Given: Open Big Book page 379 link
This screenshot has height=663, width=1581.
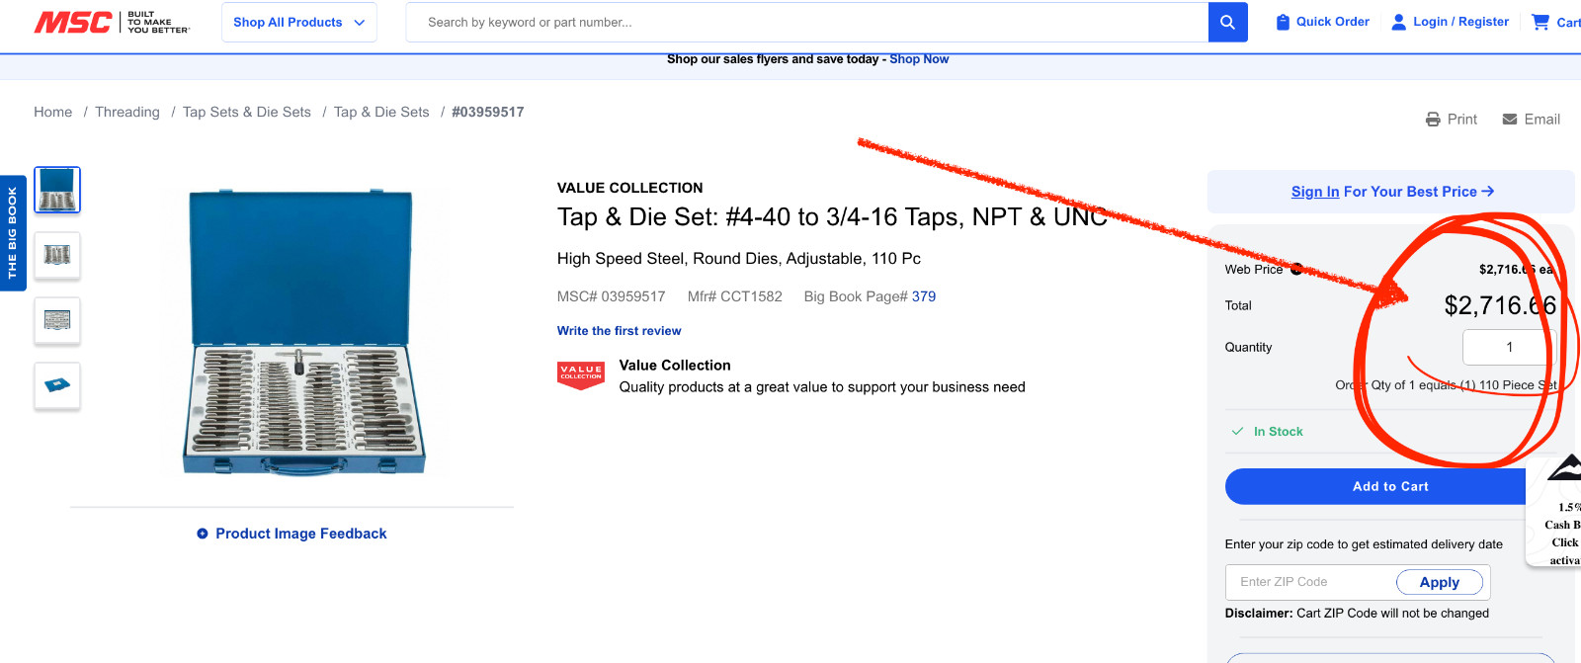Looking at the screenshot, I should 924,296.
